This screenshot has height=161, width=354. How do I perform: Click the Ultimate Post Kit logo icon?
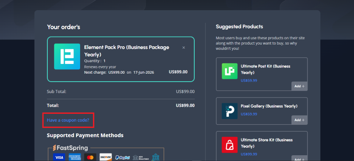(230, 71)
